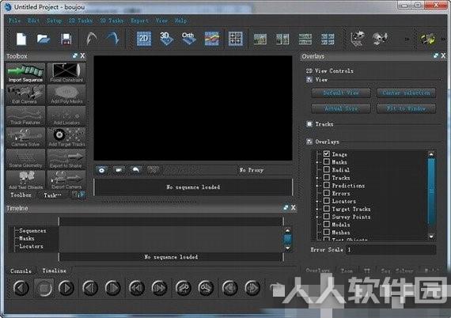Image resolution: width=451 pixels, height=318 pixels.
Task: Enable the Survey Points overlay checkbox
Action: (327, 216)
